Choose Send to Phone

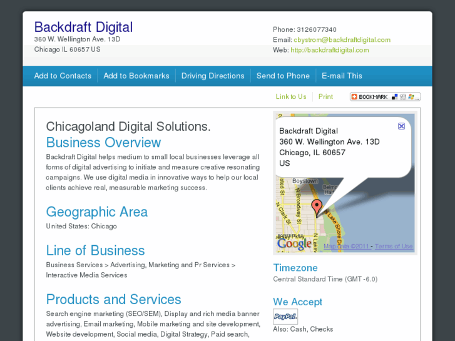[283, 76]
